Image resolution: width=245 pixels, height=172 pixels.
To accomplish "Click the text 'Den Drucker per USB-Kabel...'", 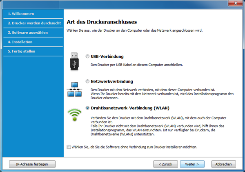I will 137,65.
